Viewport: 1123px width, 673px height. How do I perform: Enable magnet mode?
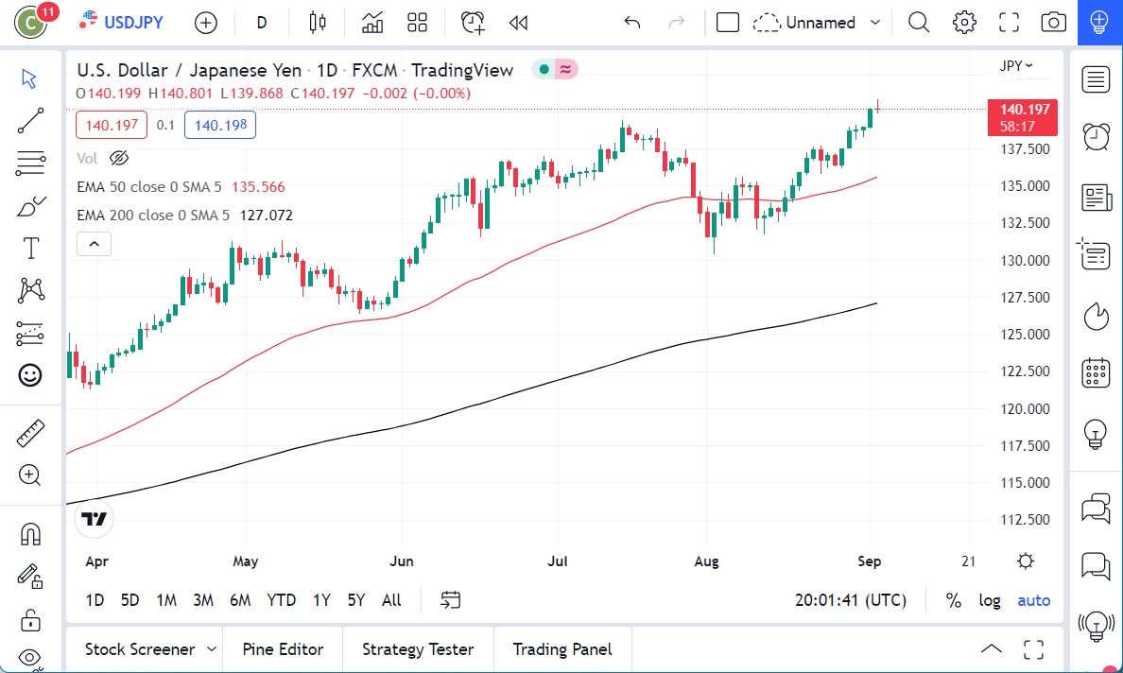30,534
